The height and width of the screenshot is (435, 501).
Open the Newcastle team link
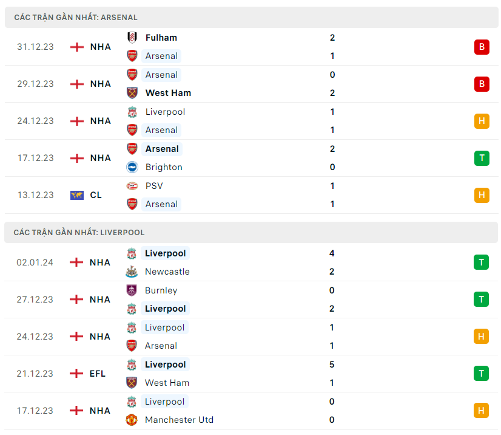tap(167, 272)
